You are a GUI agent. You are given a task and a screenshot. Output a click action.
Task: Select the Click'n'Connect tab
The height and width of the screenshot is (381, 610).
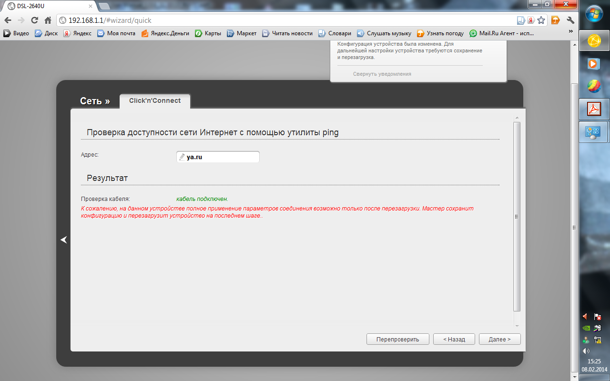coord(155,101)
